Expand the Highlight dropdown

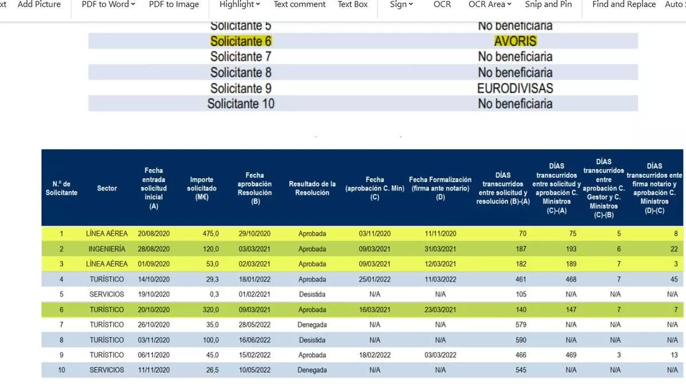pos(240,5)
